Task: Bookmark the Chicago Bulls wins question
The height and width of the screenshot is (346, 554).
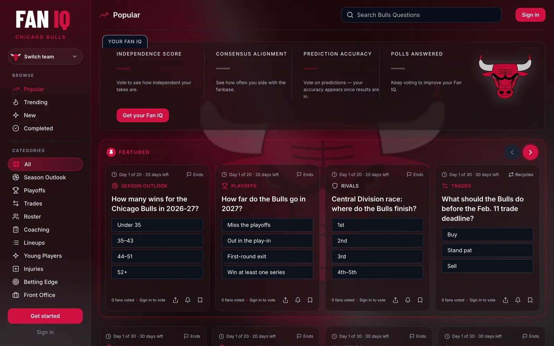Action: click(200, 300)
